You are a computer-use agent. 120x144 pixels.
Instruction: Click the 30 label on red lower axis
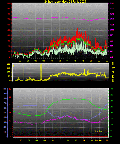[x=10, y=89]
